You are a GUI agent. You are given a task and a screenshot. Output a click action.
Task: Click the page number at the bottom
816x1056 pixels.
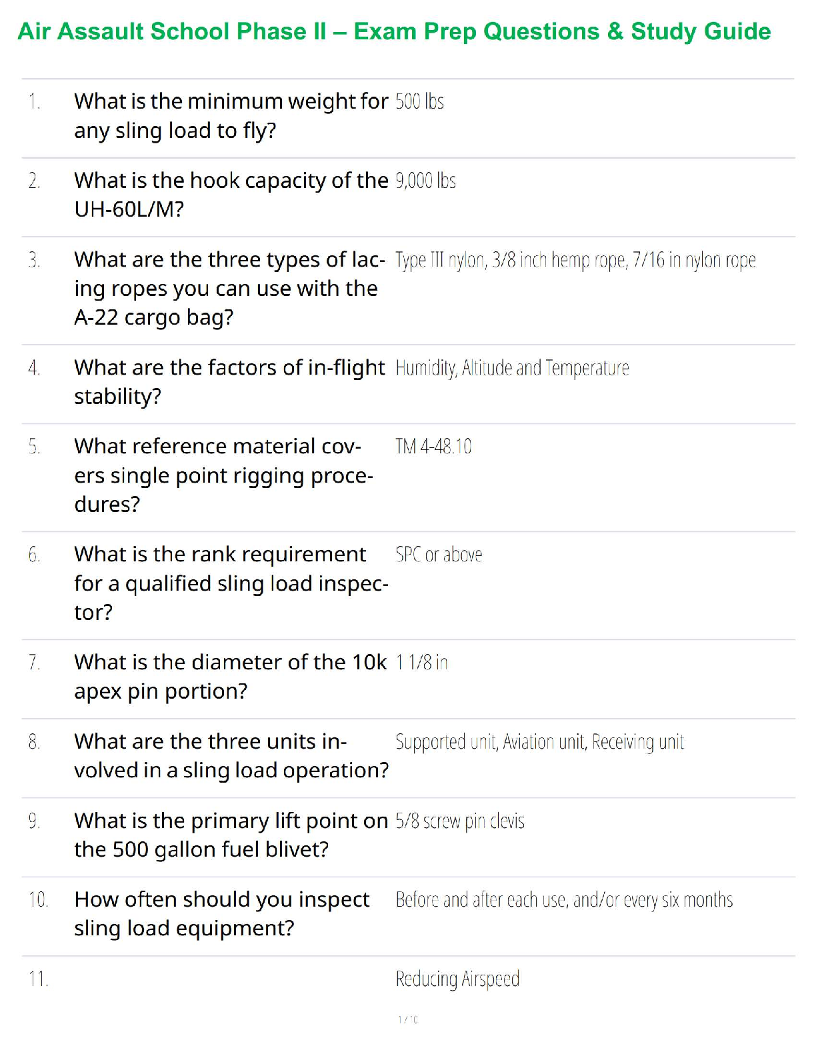pos(407,1019)
